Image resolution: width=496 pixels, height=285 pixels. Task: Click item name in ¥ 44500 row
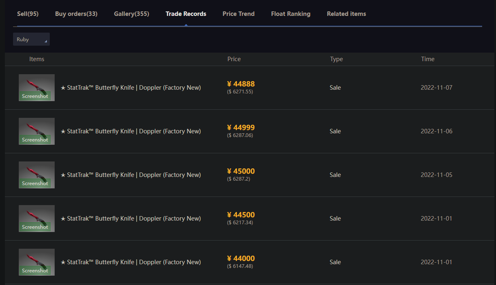[x=131, y=219]
